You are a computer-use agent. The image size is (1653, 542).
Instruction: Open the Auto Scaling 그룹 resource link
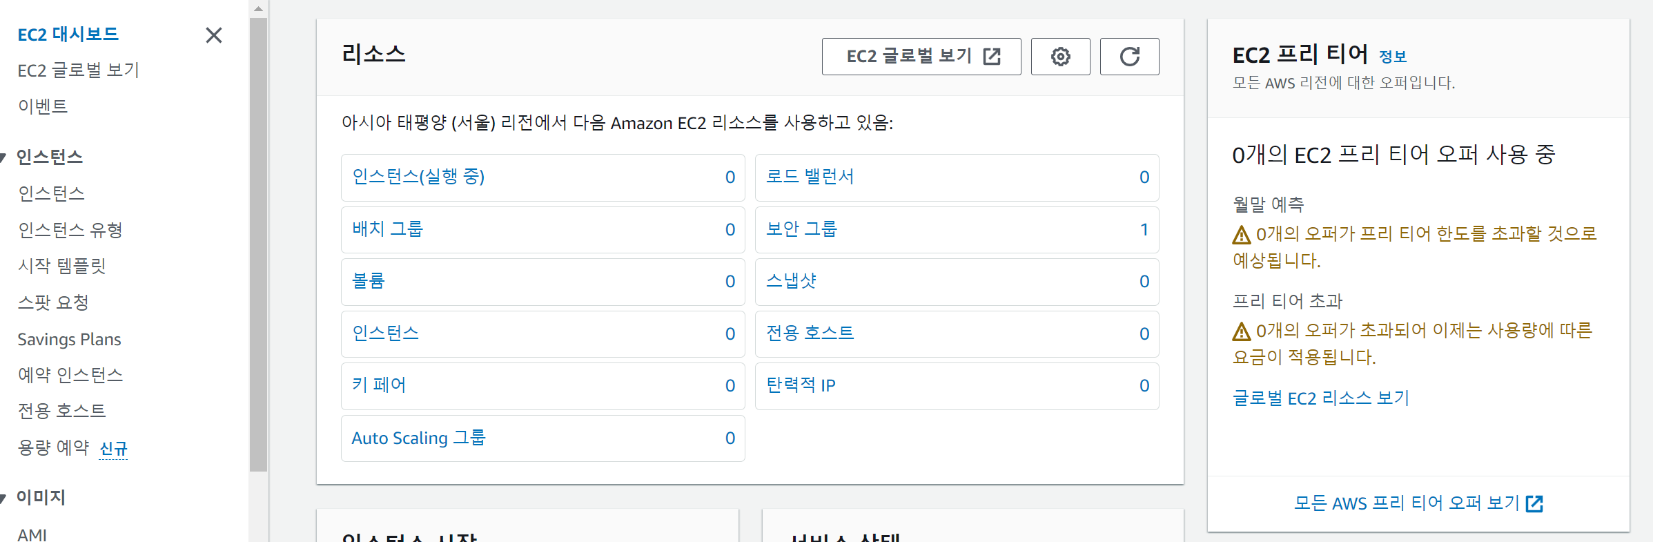(419, 438)
